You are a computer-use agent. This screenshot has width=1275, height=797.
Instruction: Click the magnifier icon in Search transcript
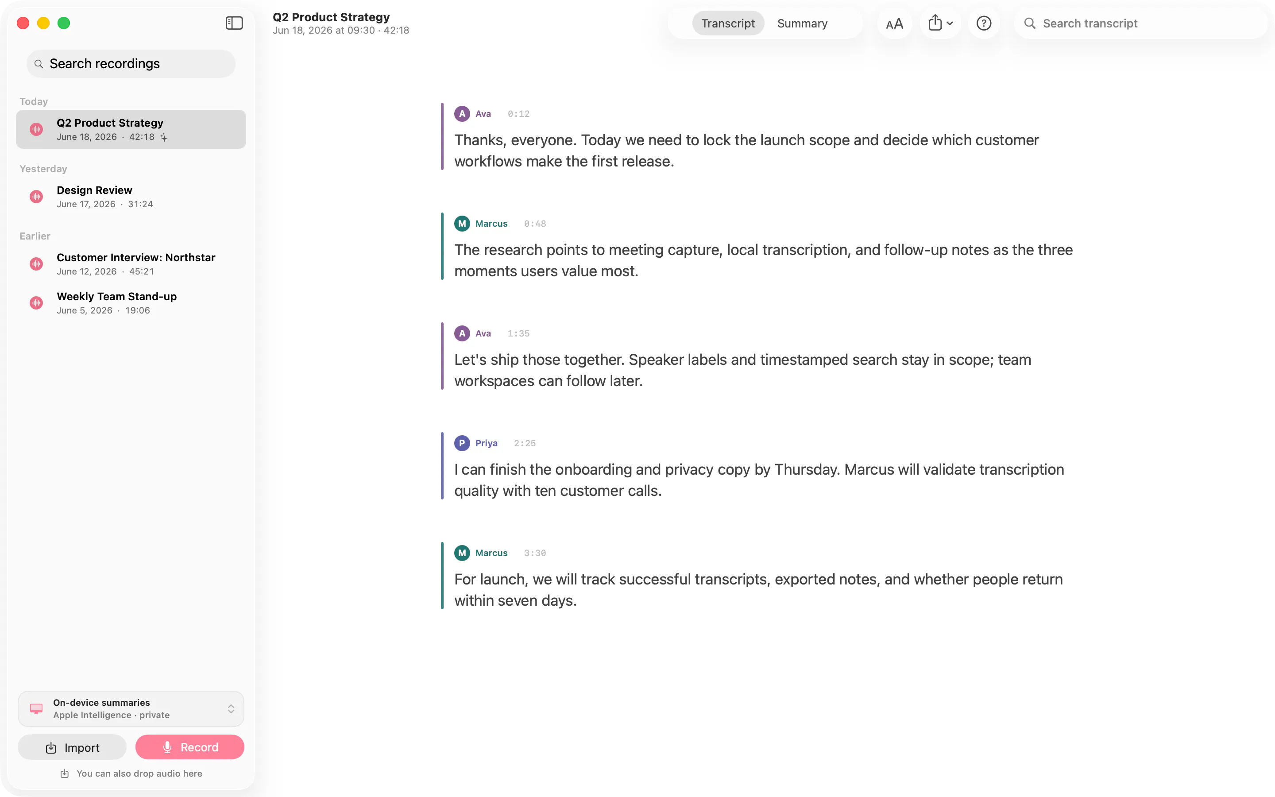click(1029, 23)
